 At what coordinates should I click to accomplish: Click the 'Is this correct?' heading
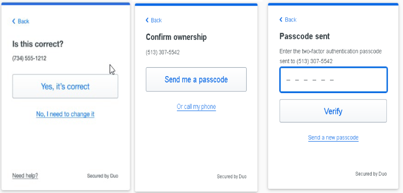tap(38, 44)
